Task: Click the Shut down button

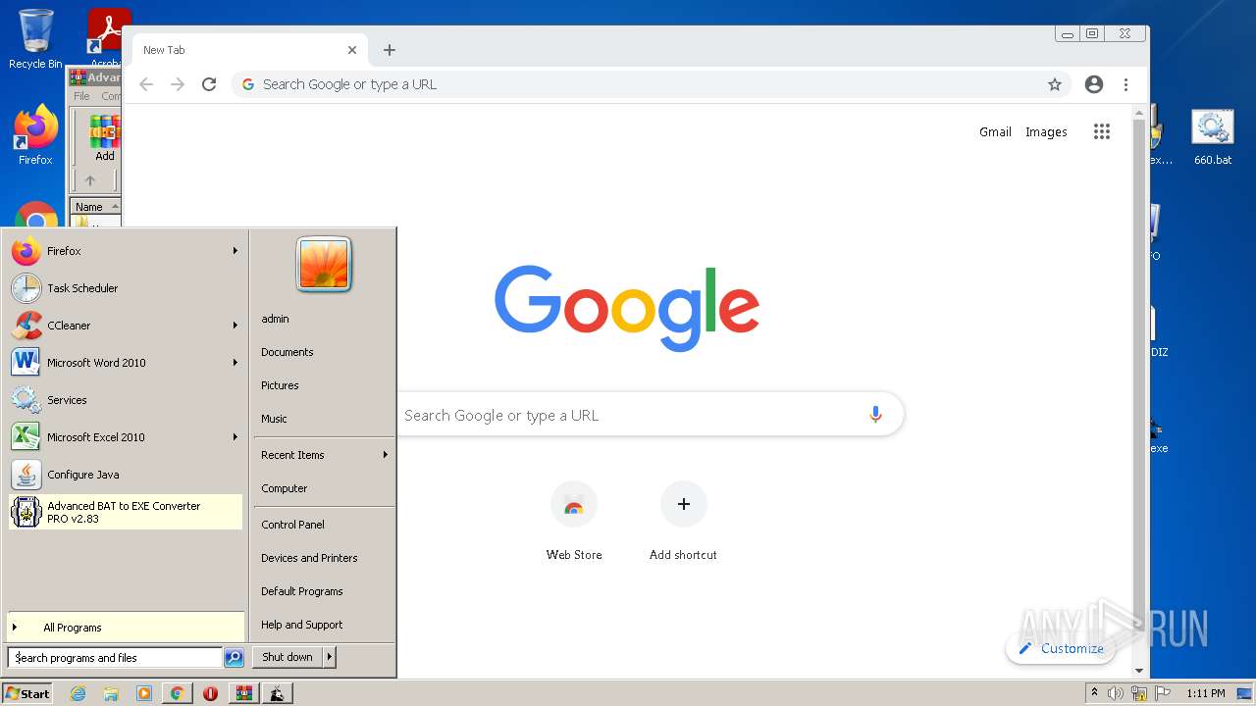Action: (288, 657)
